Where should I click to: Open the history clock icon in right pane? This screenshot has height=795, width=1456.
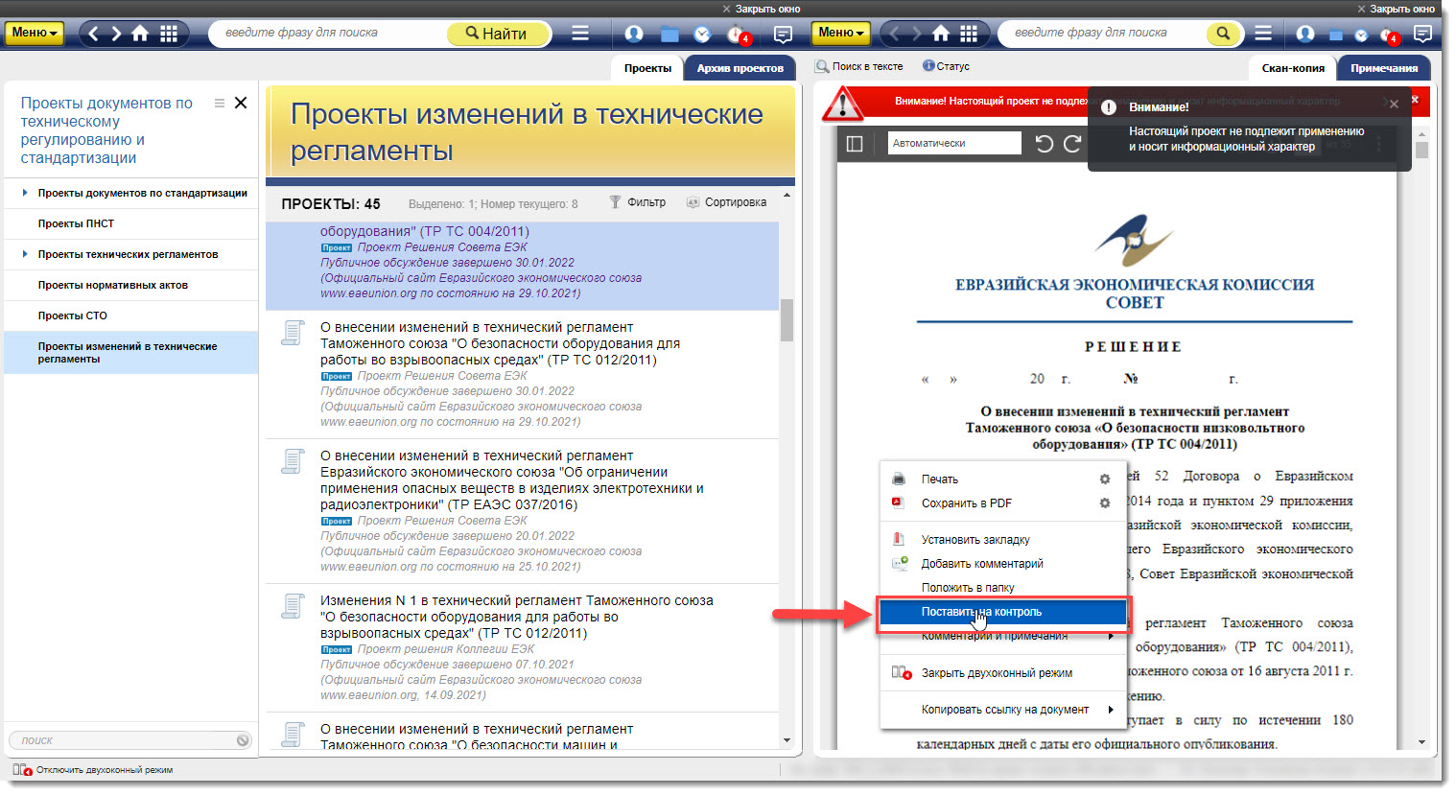[1361, 35]
